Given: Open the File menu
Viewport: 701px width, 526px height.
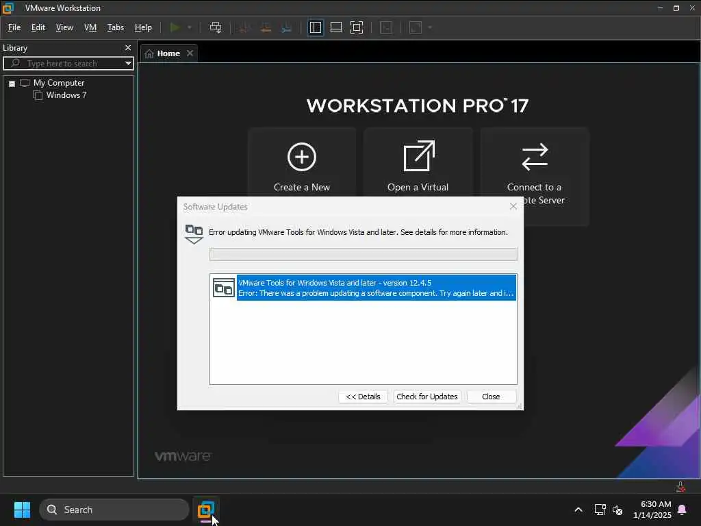Looking at the screenshot, I should tap(14, 27).
